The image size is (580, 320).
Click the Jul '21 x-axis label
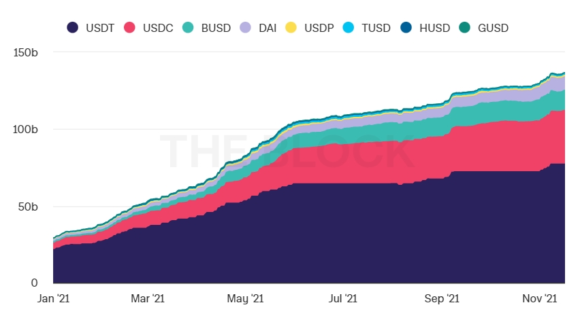(x=343, y=298)
